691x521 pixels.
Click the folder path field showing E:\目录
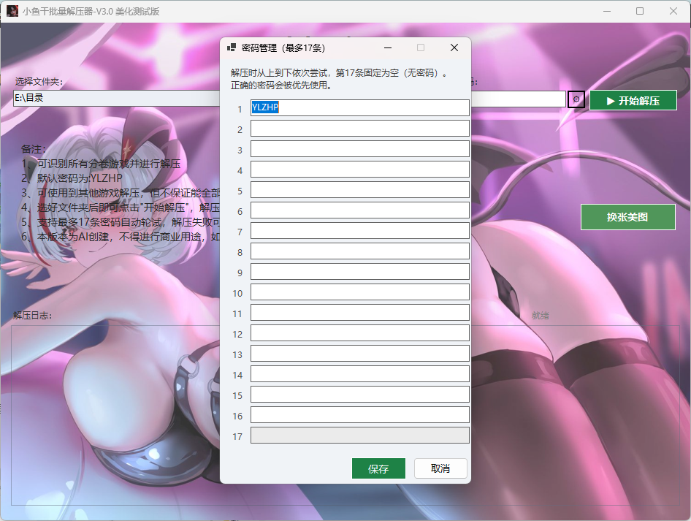click(x=117, y=99)
